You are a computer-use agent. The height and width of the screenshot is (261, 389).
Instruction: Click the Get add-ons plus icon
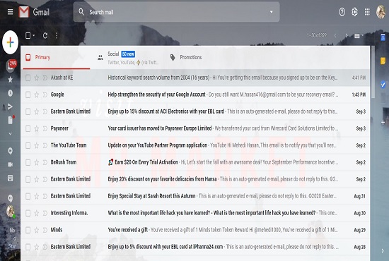click(383, 122)
